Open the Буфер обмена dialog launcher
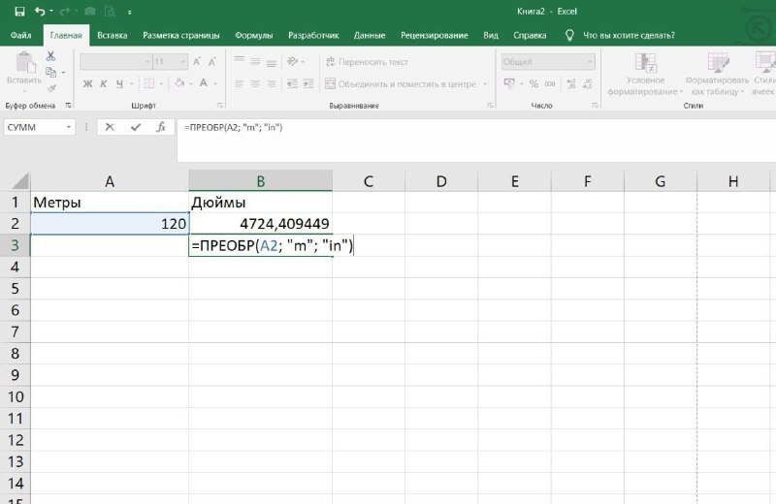Screen dimensions: 776x504 pyautogui.click(x=68, y=106)
